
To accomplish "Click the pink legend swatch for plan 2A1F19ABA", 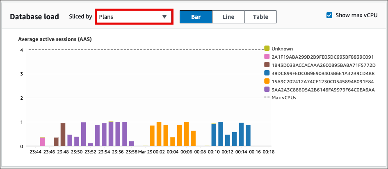I will [267, 57].
